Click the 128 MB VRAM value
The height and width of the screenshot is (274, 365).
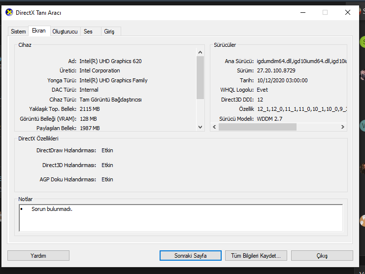[88, 119]
